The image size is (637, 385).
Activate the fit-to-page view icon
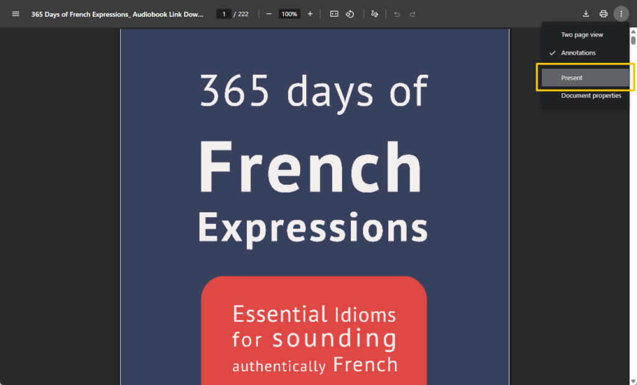pyautogui.click(x=334, y=13)
